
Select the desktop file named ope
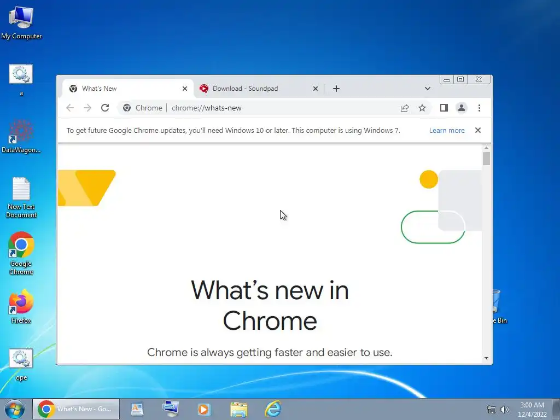point(21,364)
